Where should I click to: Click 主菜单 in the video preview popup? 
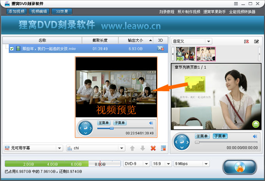coord(104,123)
